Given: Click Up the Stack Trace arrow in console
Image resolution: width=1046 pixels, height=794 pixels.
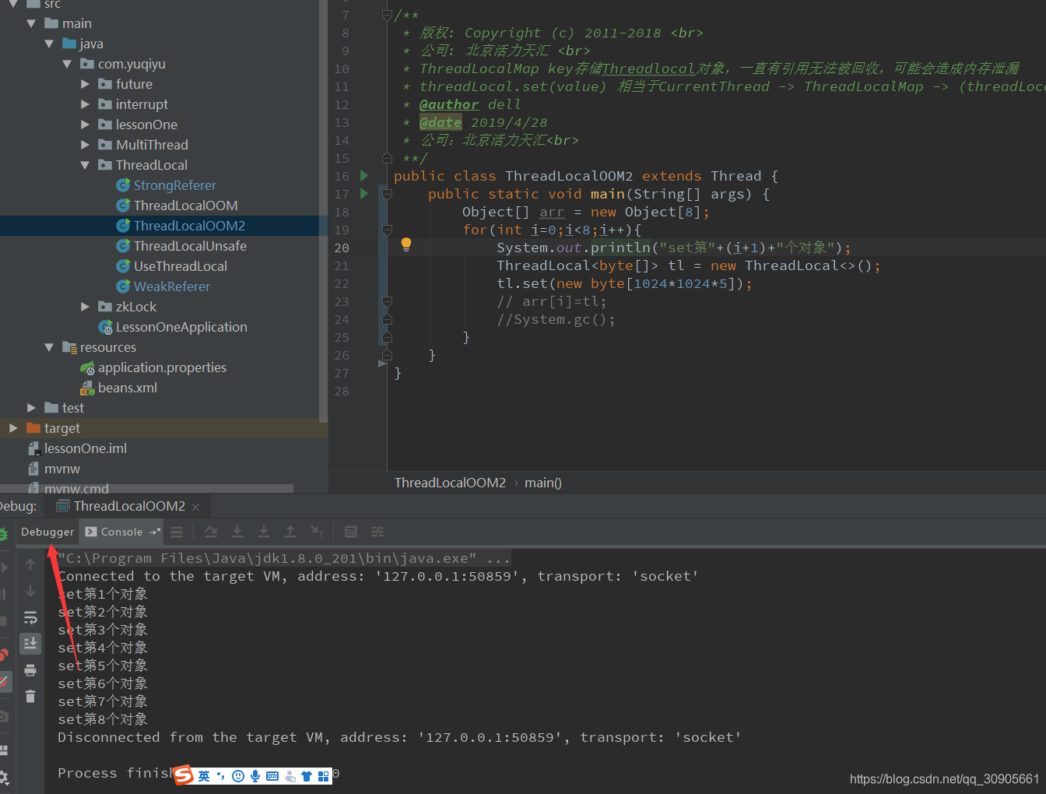Looking at the screenshot, I should pos(30,564).
